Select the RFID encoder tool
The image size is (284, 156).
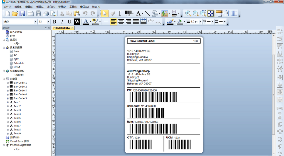(174, 14)
